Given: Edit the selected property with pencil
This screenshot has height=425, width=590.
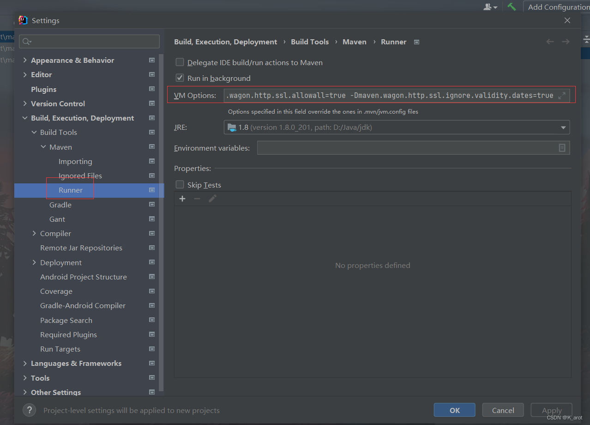Looking at the screenshot, I should pos(212,199).
